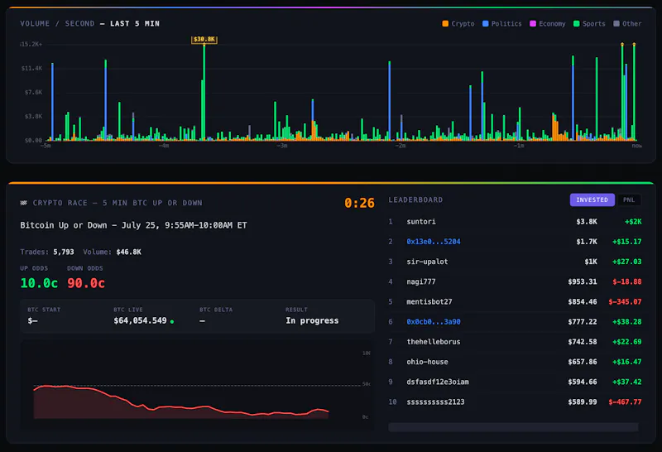Select dsfasdf12e3oiam leaderboard row
Image resolution: width=662 pixels, height=452 pixels.
[515, 382]
